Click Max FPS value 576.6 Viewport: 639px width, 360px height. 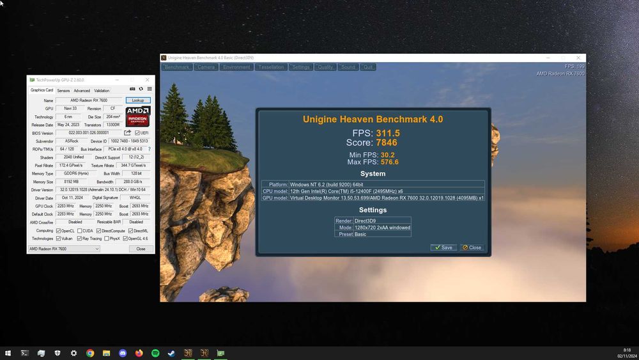pos(390,162)
